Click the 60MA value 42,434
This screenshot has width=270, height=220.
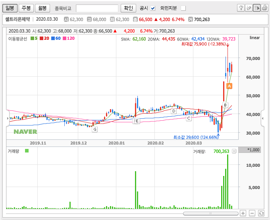point(198,39)
